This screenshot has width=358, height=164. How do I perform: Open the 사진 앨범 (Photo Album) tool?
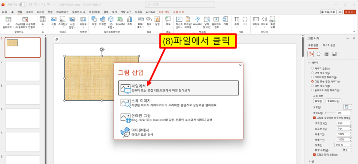pyautogui.click(x=72, y=19)
